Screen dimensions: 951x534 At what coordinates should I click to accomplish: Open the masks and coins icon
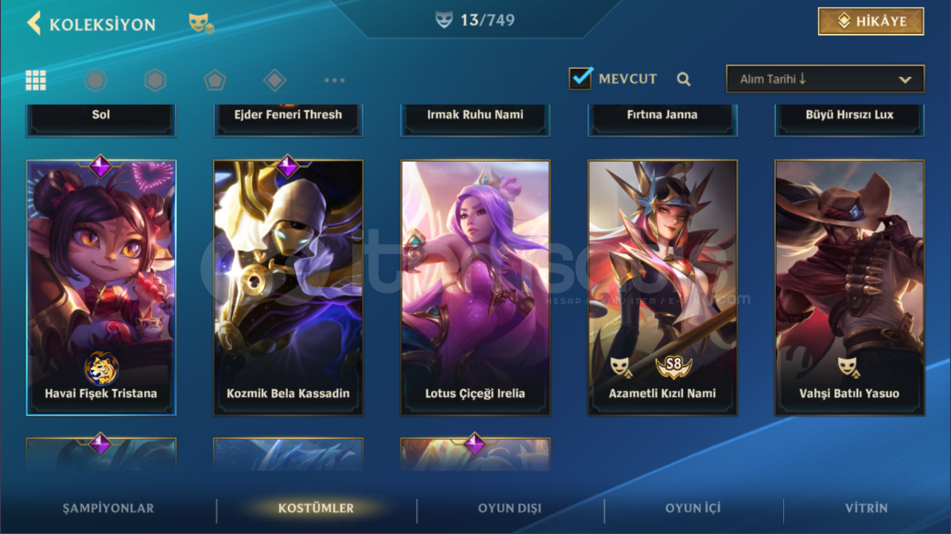coord(202,24)
